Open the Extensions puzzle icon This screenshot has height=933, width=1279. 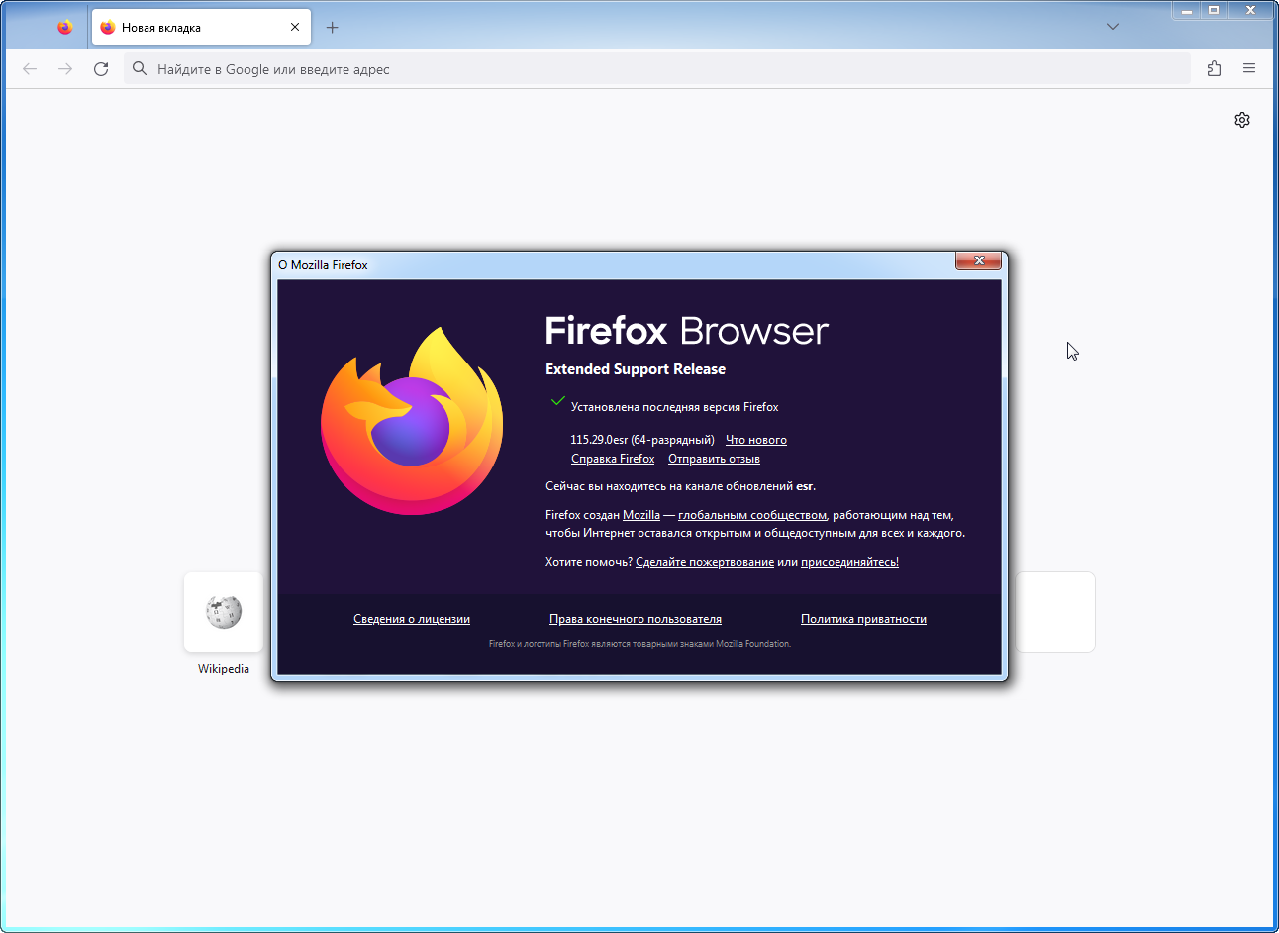[x=1214, y=69]
